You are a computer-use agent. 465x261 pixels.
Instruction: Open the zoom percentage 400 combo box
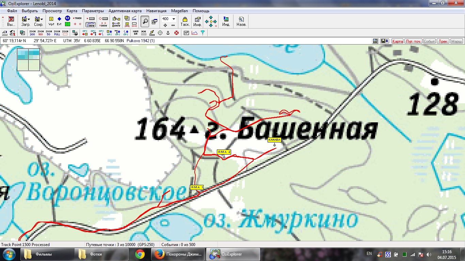[x=169, y=19]
